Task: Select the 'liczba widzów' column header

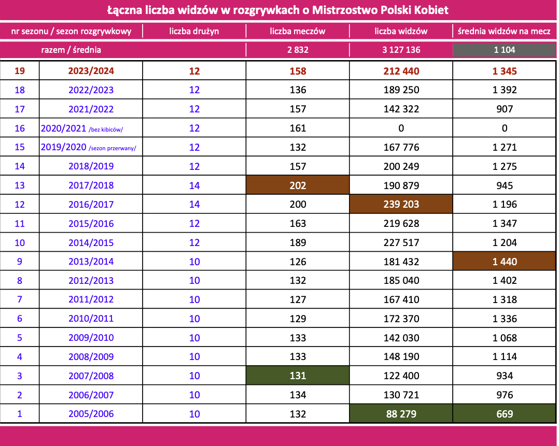Action: coord(401,31)
